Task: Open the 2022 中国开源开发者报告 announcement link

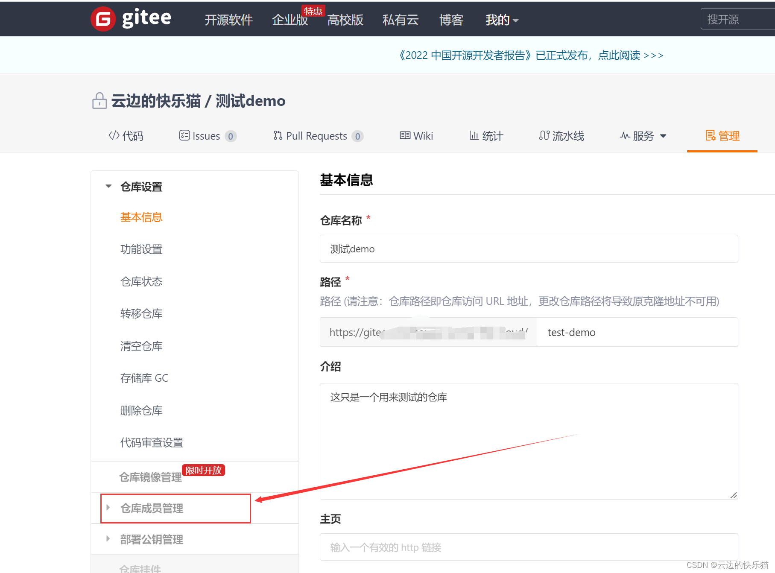Action: pyautogui.click(x=531, y=56)
